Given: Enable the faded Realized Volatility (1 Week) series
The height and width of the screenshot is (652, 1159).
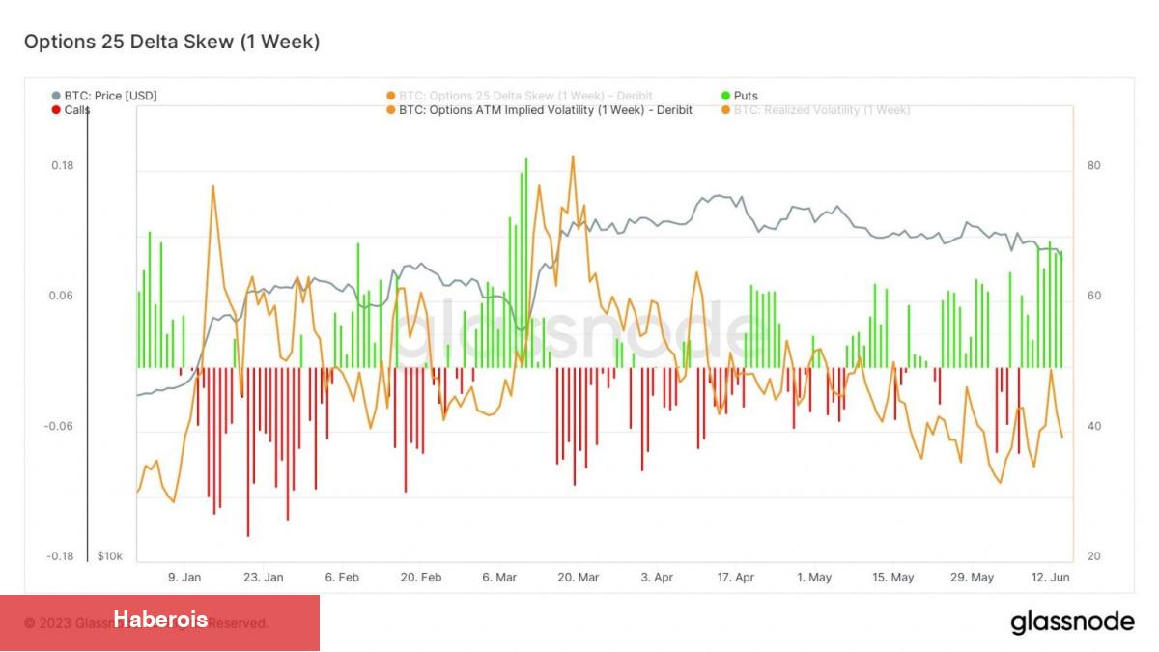Looking at the screenshot, I should (x=815, y=110).
